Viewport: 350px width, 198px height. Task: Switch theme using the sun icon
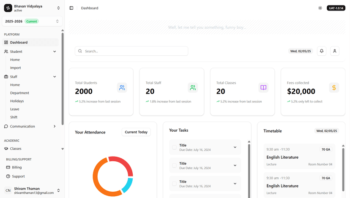click(x=320, y=8)
